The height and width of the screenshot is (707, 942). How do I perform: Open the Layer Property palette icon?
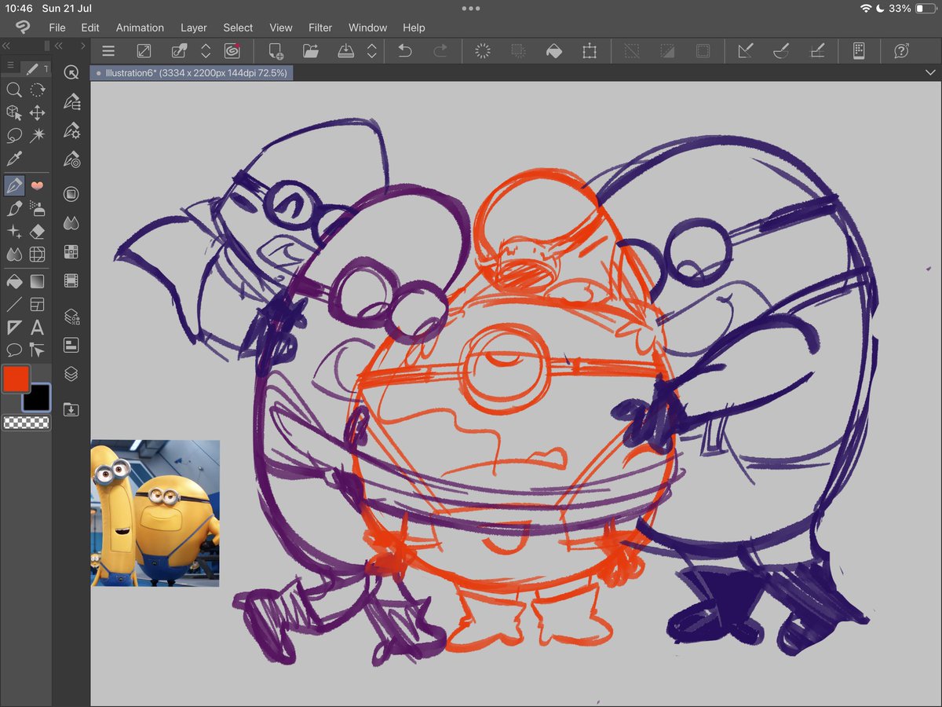tap(71, 317)
